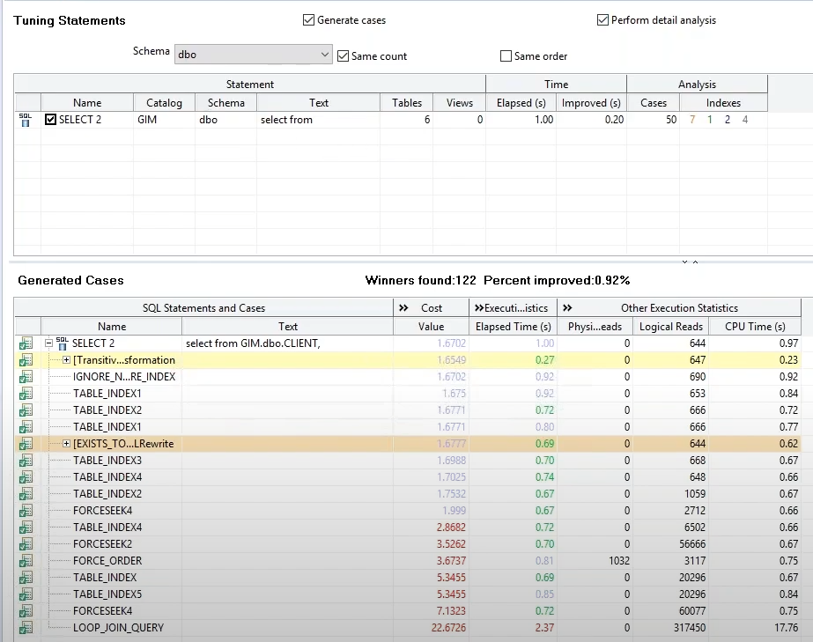Click the row icon for FORCESEEK2

(26, 544)
